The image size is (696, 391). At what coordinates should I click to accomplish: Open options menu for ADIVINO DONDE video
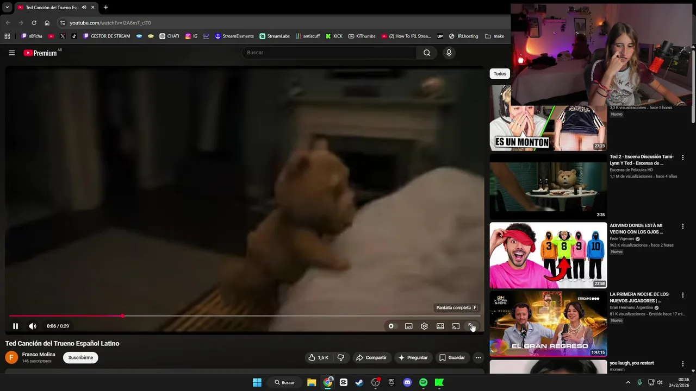click(x=683, y=226)
